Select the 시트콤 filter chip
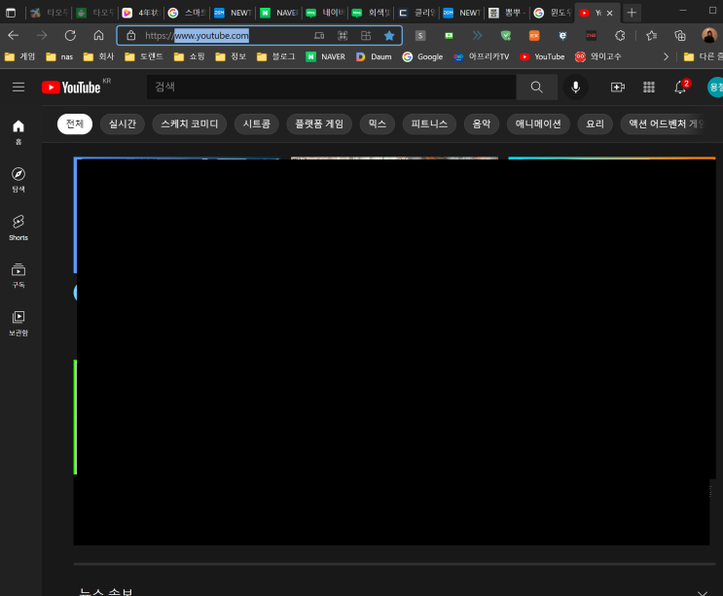 (x=256, y=123)
